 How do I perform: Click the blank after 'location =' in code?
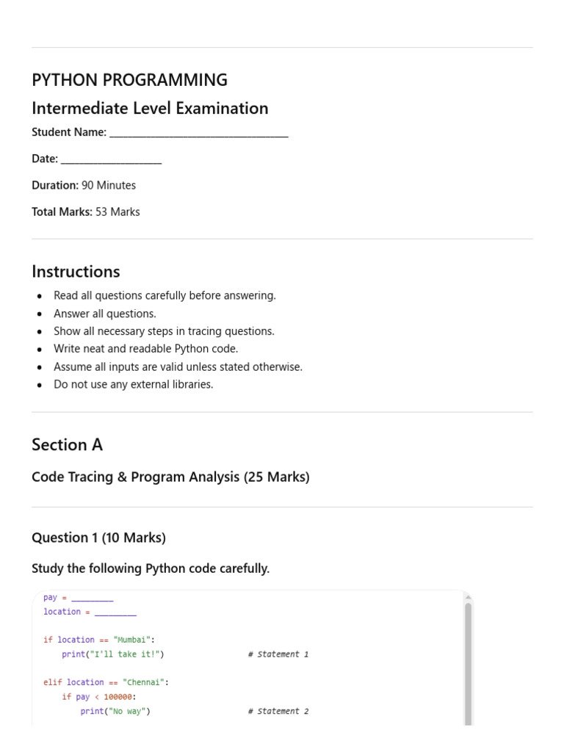115,612
